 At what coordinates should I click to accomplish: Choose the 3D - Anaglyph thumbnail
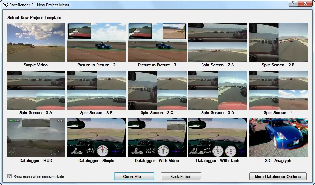coord(278,138)
